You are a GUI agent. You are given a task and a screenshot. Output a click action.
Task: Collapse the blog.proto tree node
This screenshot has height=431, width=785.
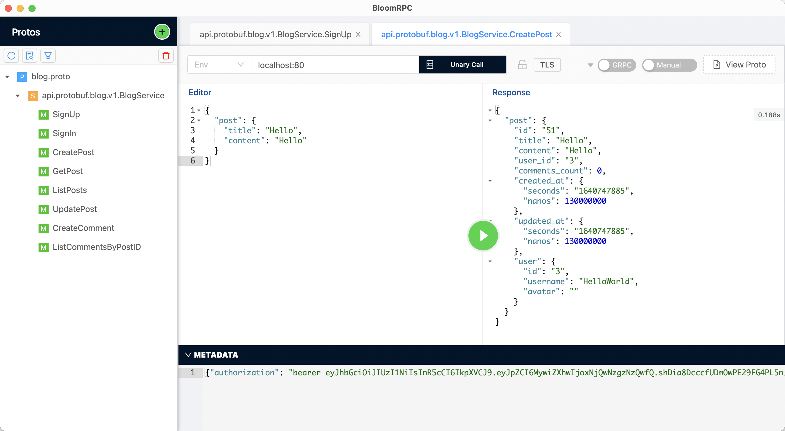(x=7, y=77)
